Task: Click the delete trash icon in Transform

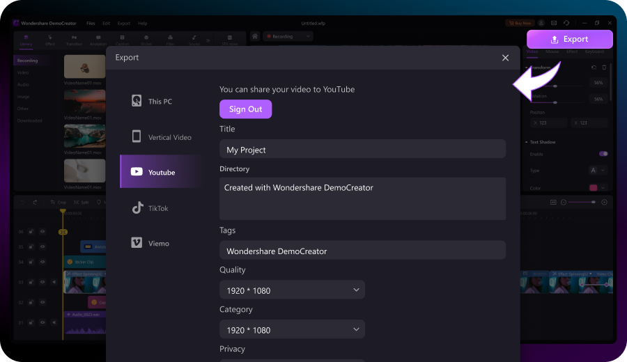Action: (604, 68)
